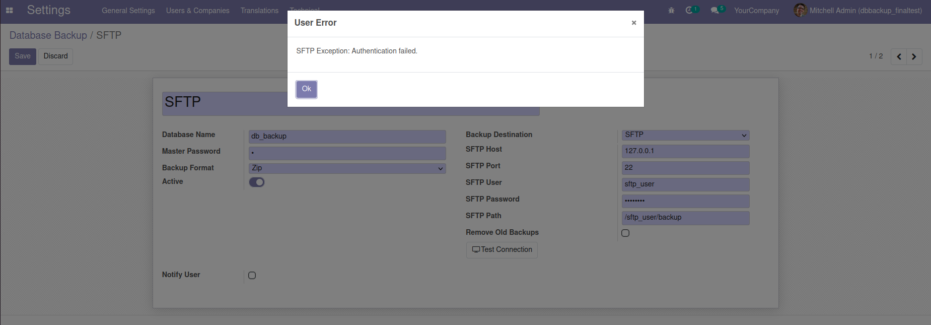This screenshot has width=931, height=325.
Task: Click Mitchell Admin's avatar picture
Action: (x=800, y=10)
